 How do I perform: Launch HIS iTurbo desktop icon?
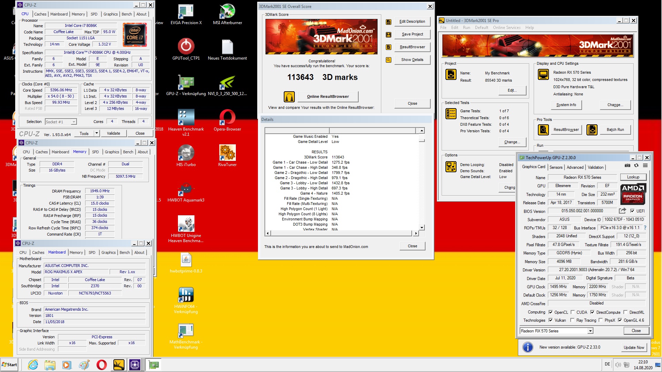[186, 156]
